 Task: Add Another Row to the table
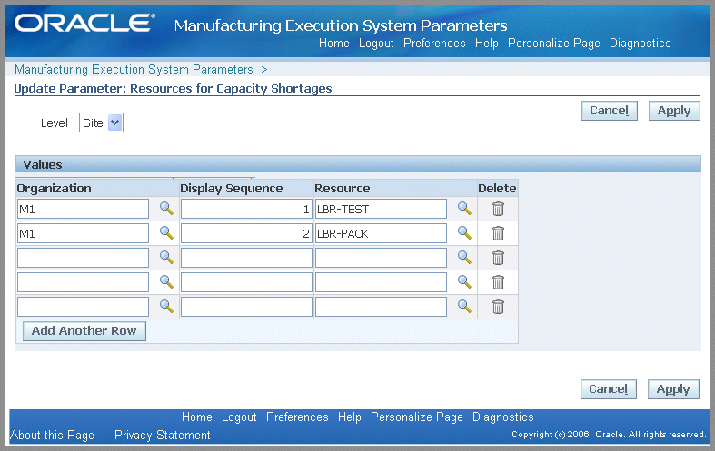tap(84, 330)
